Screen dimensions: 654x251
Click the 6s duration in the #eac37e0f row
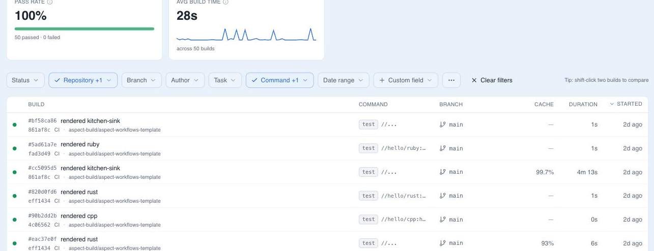(x=594, y=243)
